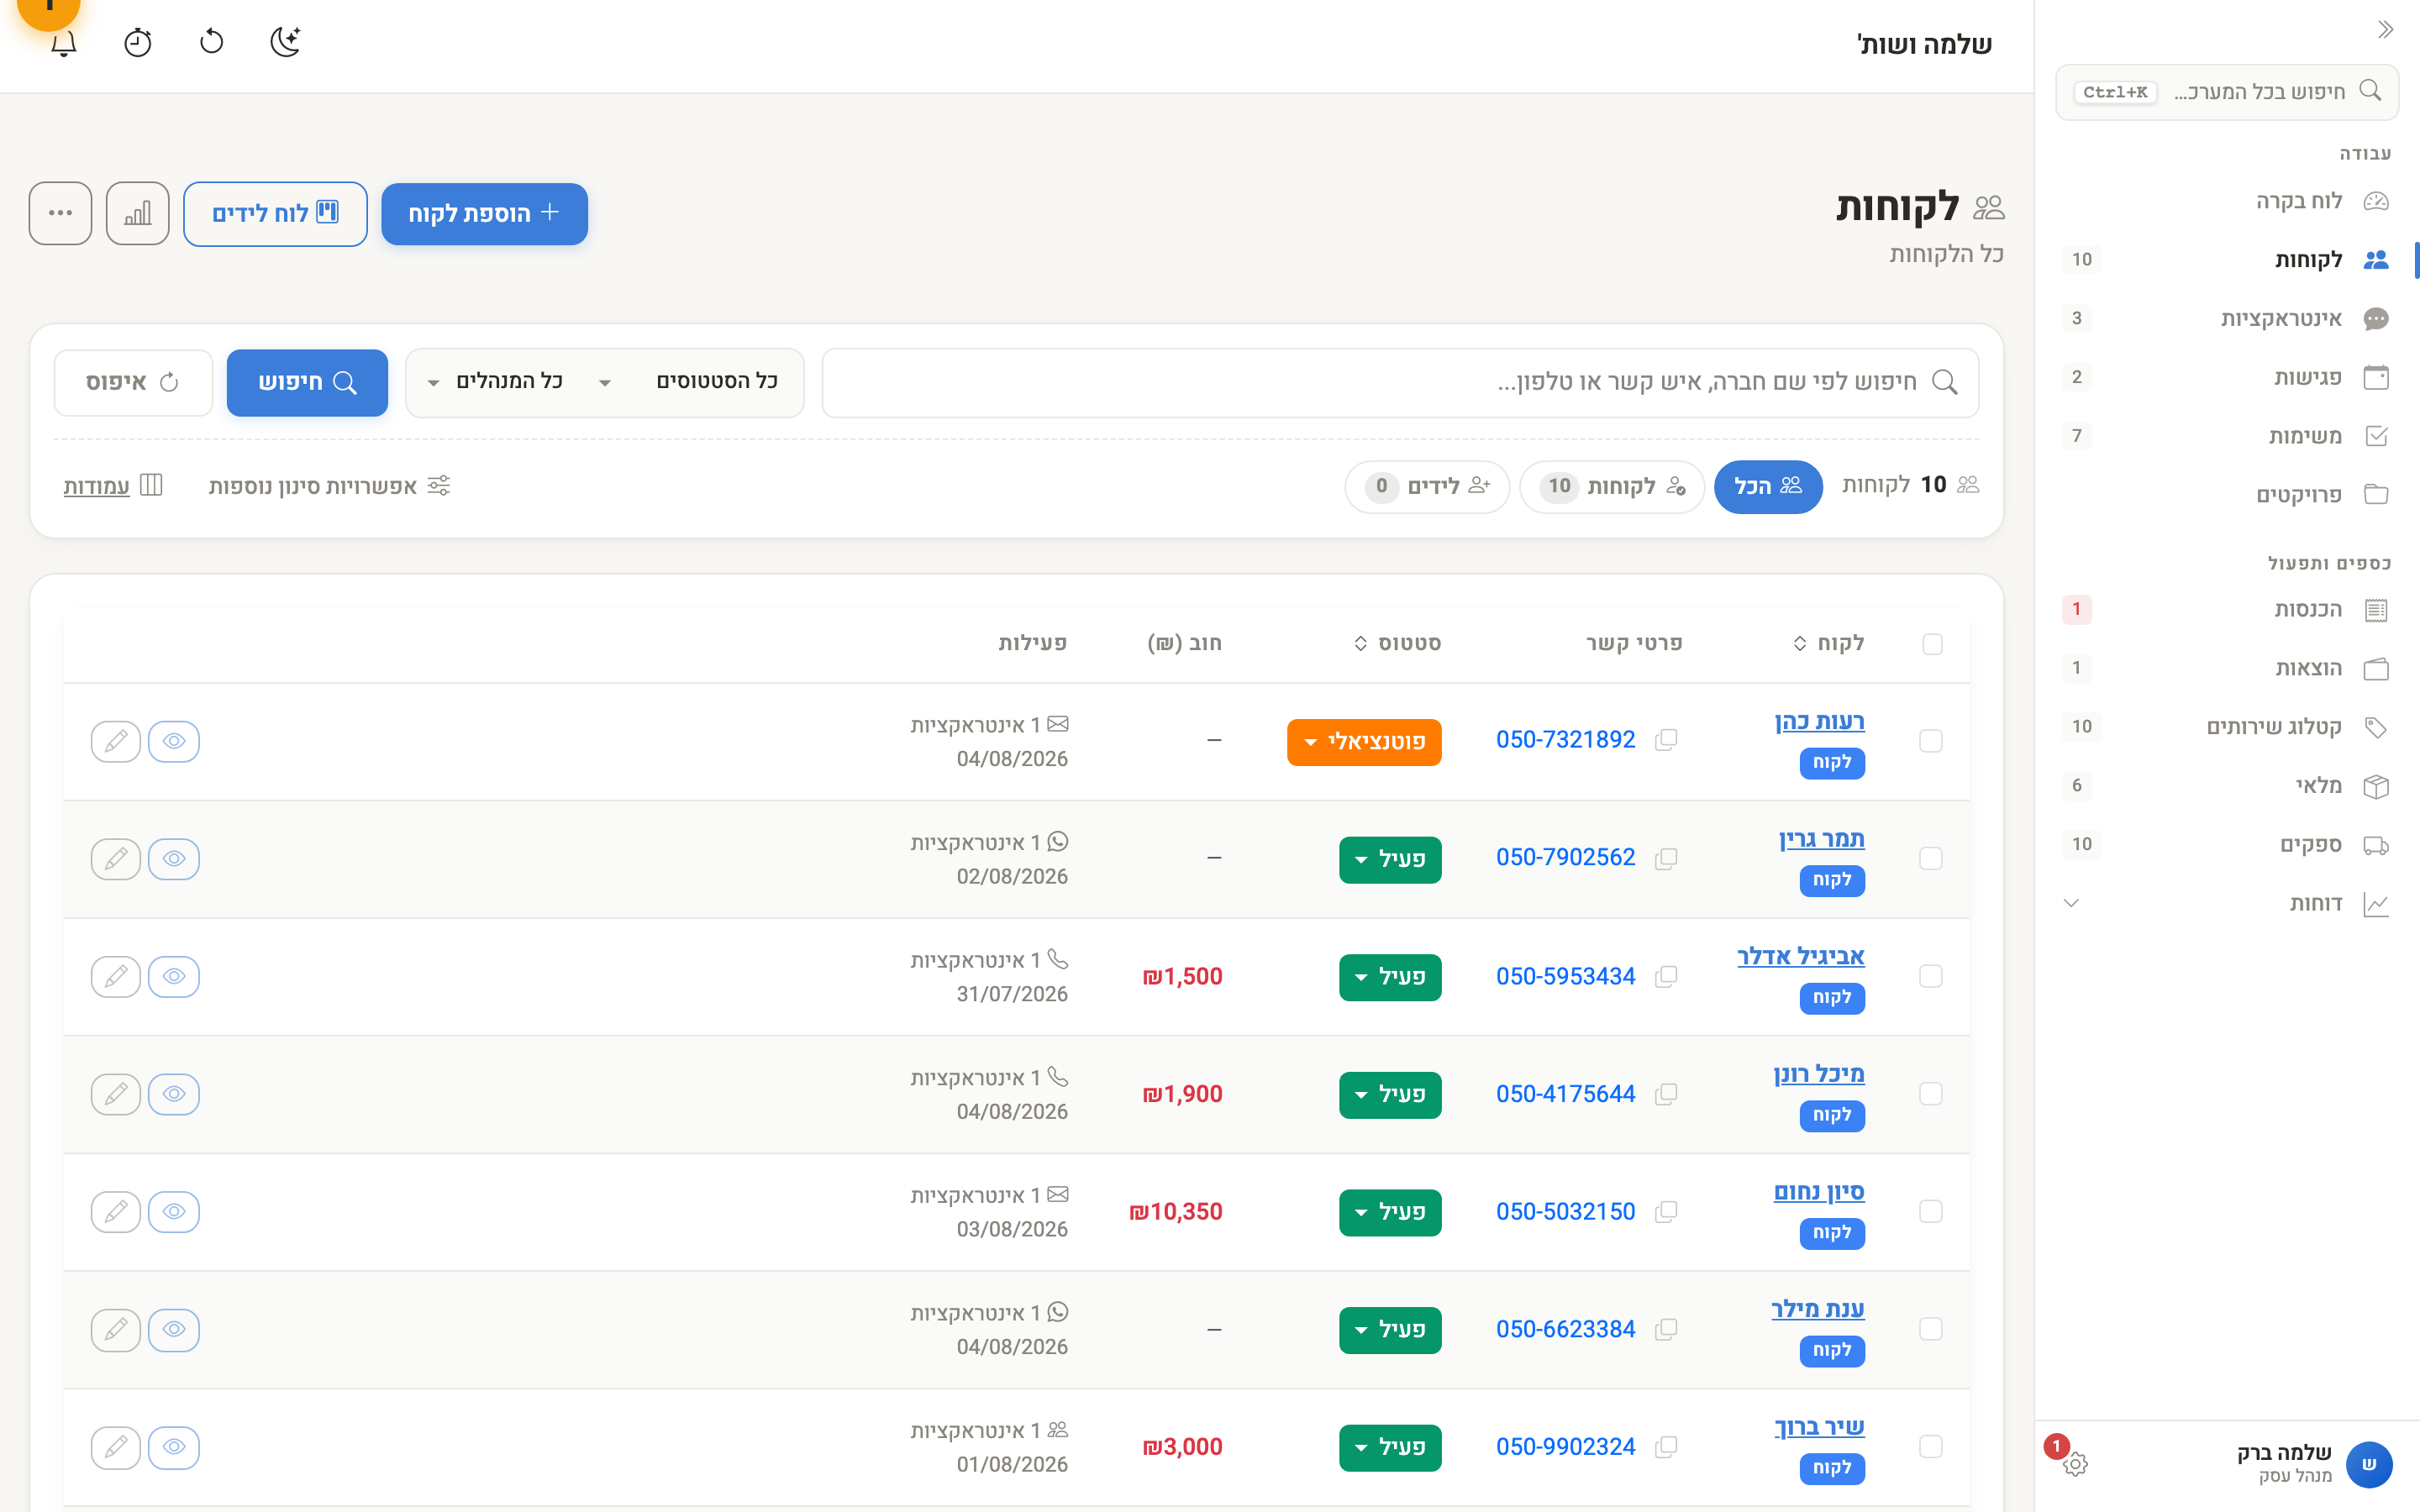
Task: Collapse the sidebar with double chevron
Action: 2385,30
